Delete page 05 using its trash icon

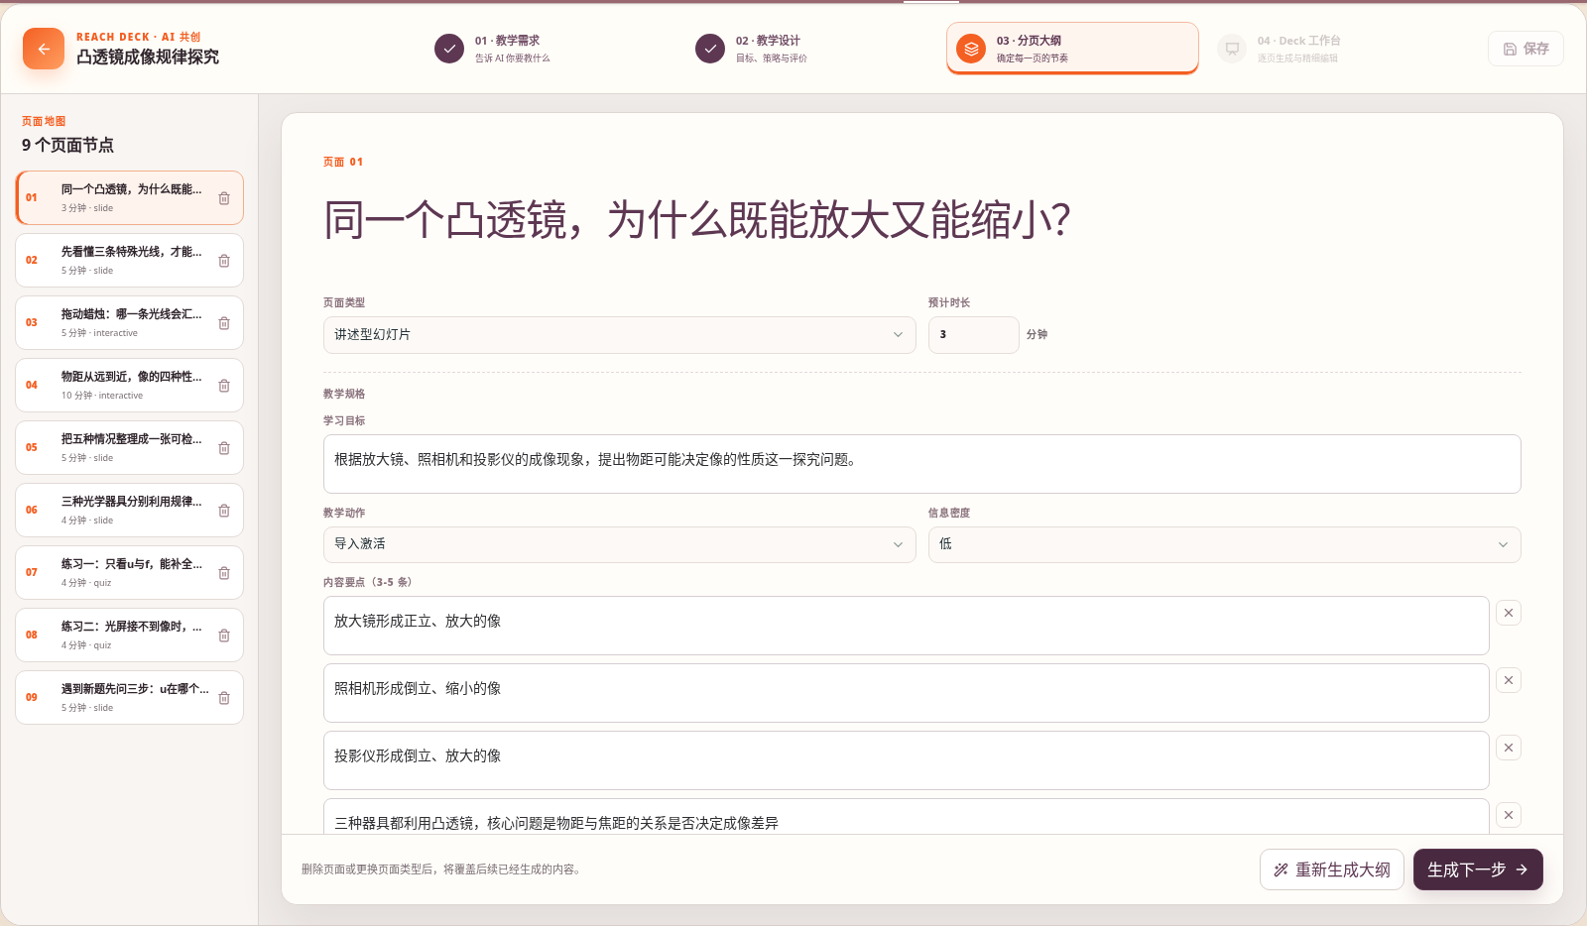[224, 448]
